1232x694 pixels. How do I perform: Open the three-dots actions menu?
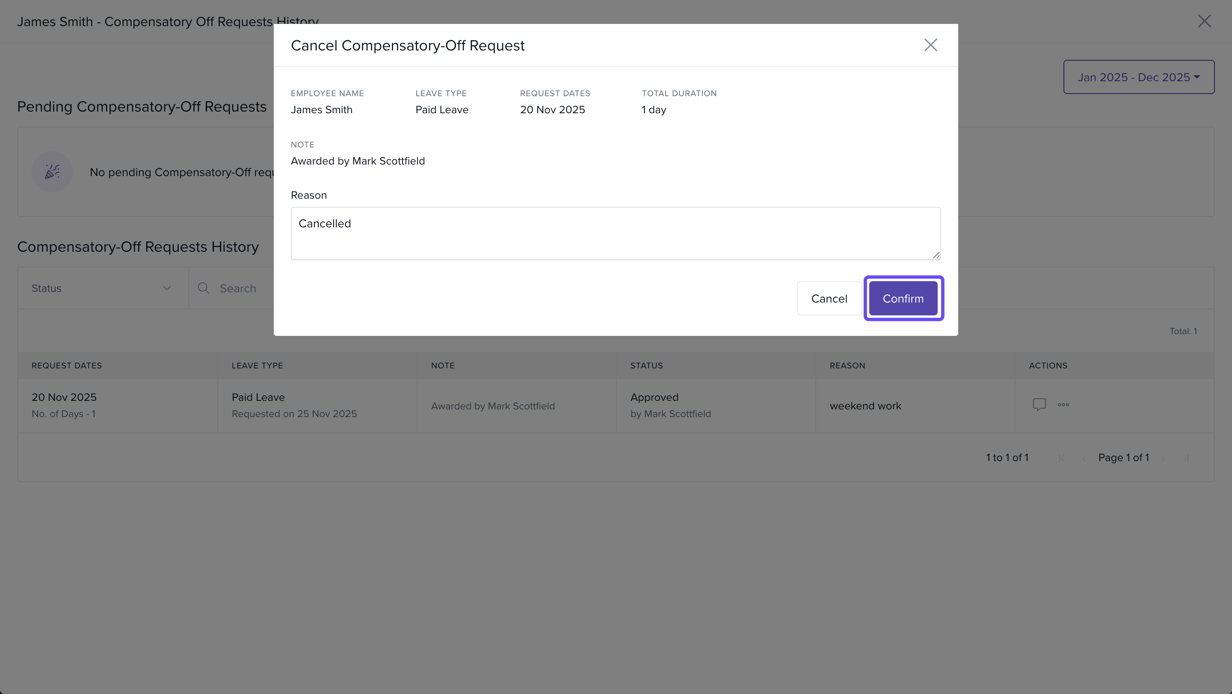pyautogui.click(x=1063, y=405)
